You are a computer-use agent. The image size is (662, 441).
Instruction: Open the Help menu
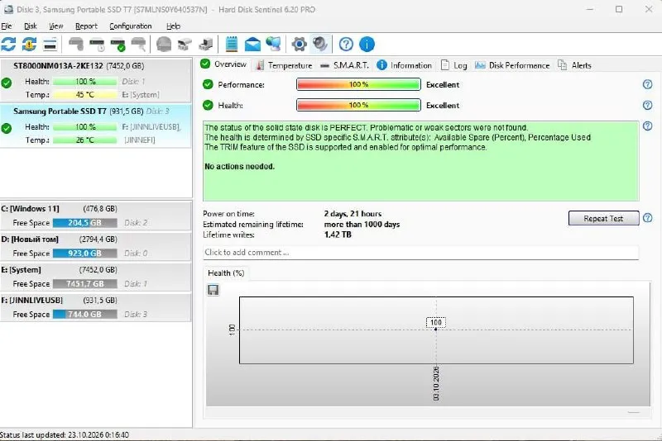coord(173,26)
